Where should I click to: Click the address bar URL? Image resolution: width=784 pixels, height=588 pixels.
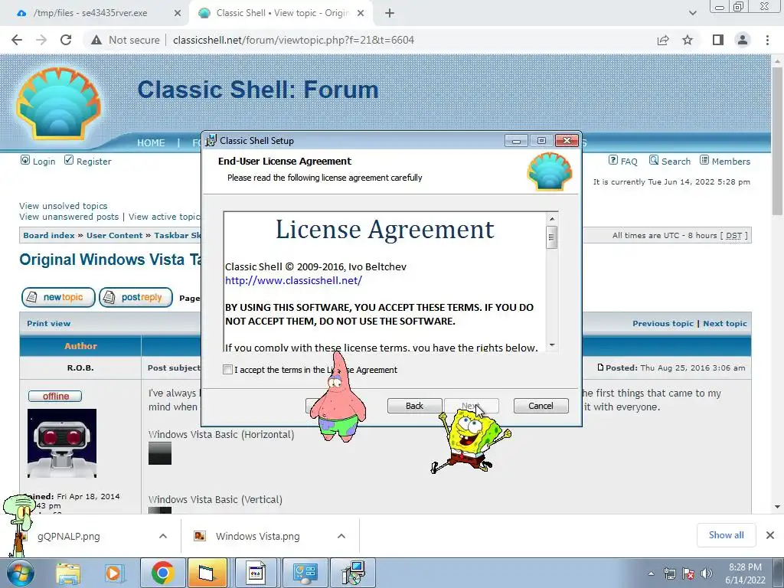coord(293,40)
